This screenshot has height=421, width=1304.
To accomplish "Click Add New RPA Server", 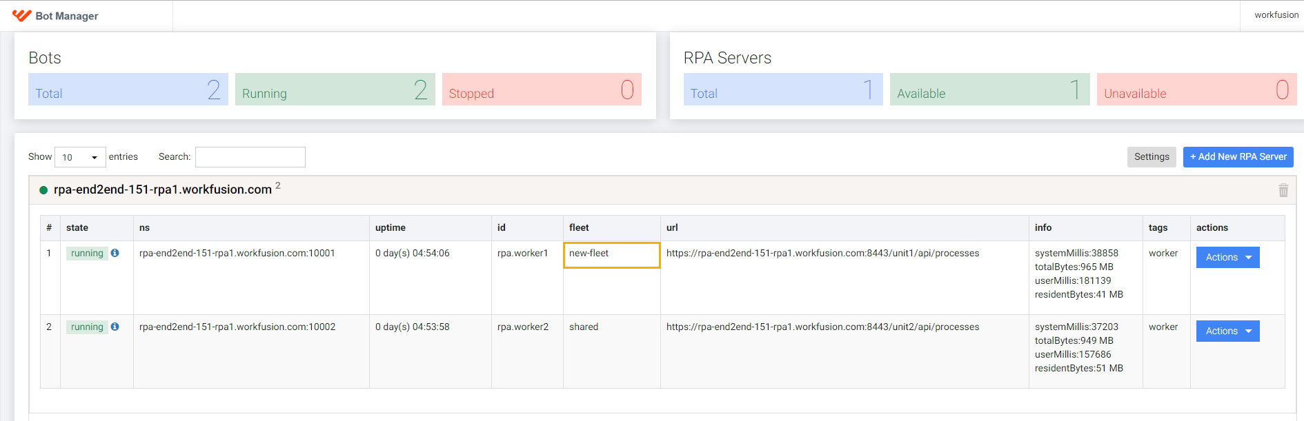I will (1238, 157).
